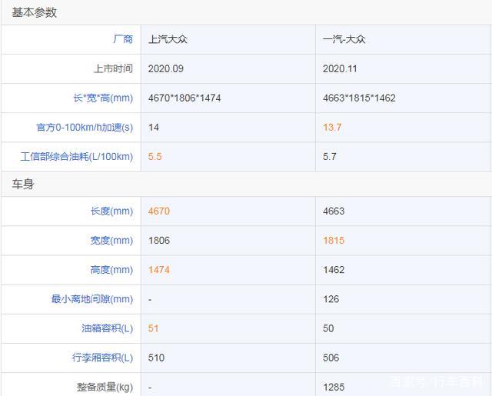Click the 基本参数 section header

pos(35,12)
